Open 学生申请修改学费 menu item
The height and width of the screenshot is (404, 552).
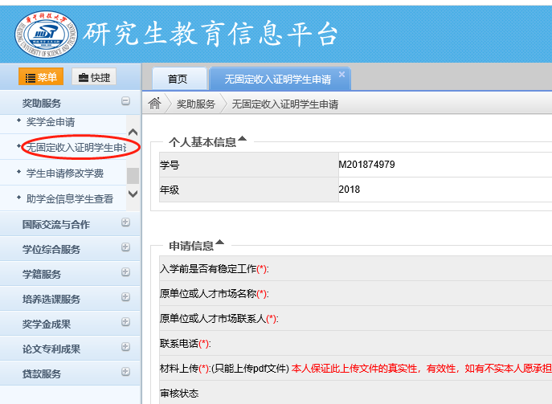tap(64, 173)
